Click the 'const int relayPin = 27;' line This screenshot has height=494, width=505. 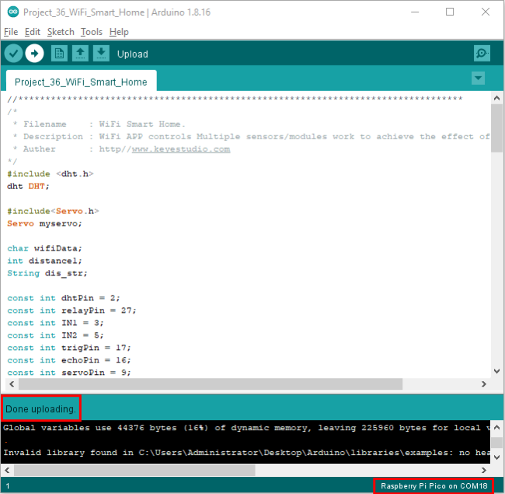coord(71,310)
